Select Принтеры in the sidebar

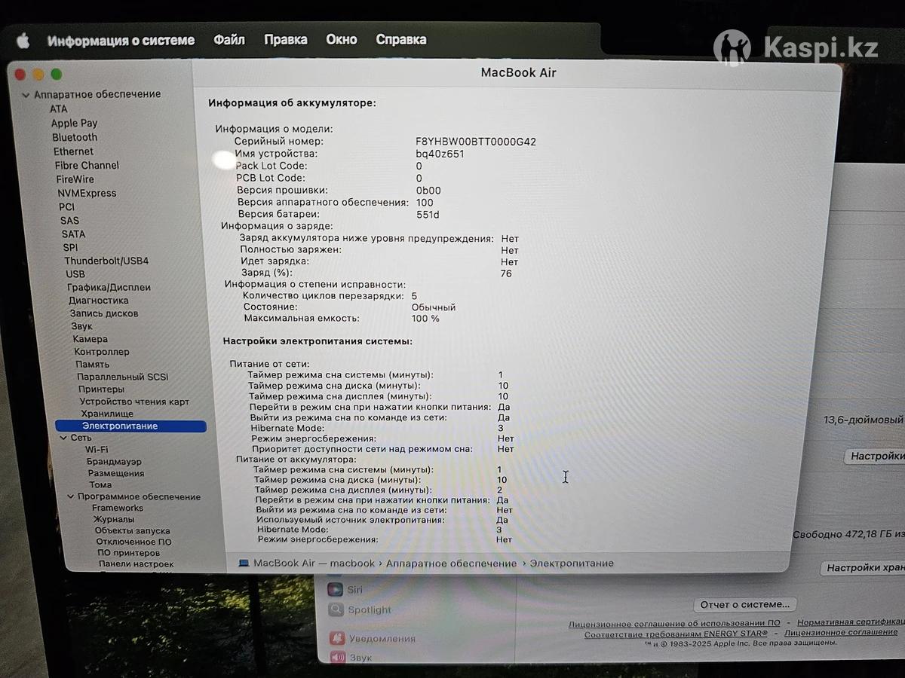click(101, 389)
